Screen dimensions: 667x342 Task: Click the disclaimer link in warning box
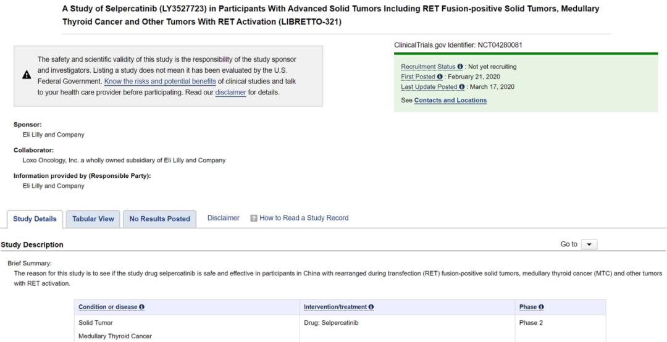coord(230,93)
